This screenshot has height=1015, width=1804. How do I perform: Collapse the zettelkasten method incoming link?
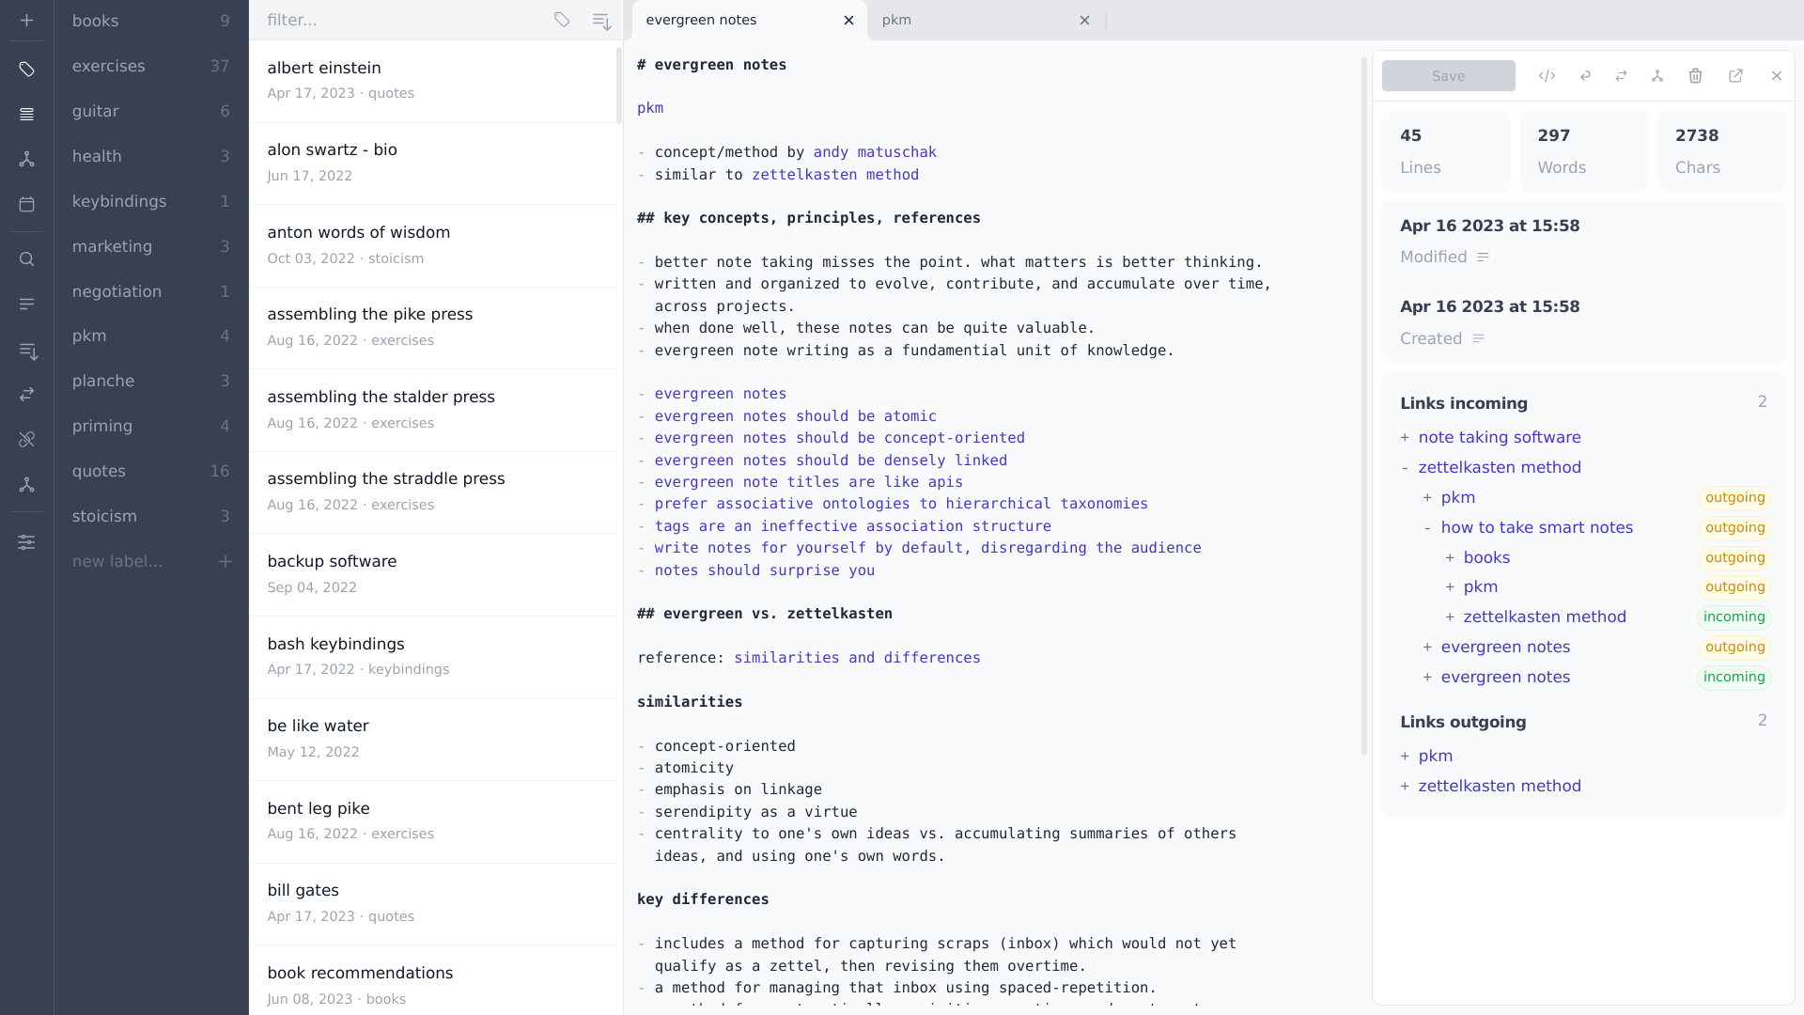1405,468
